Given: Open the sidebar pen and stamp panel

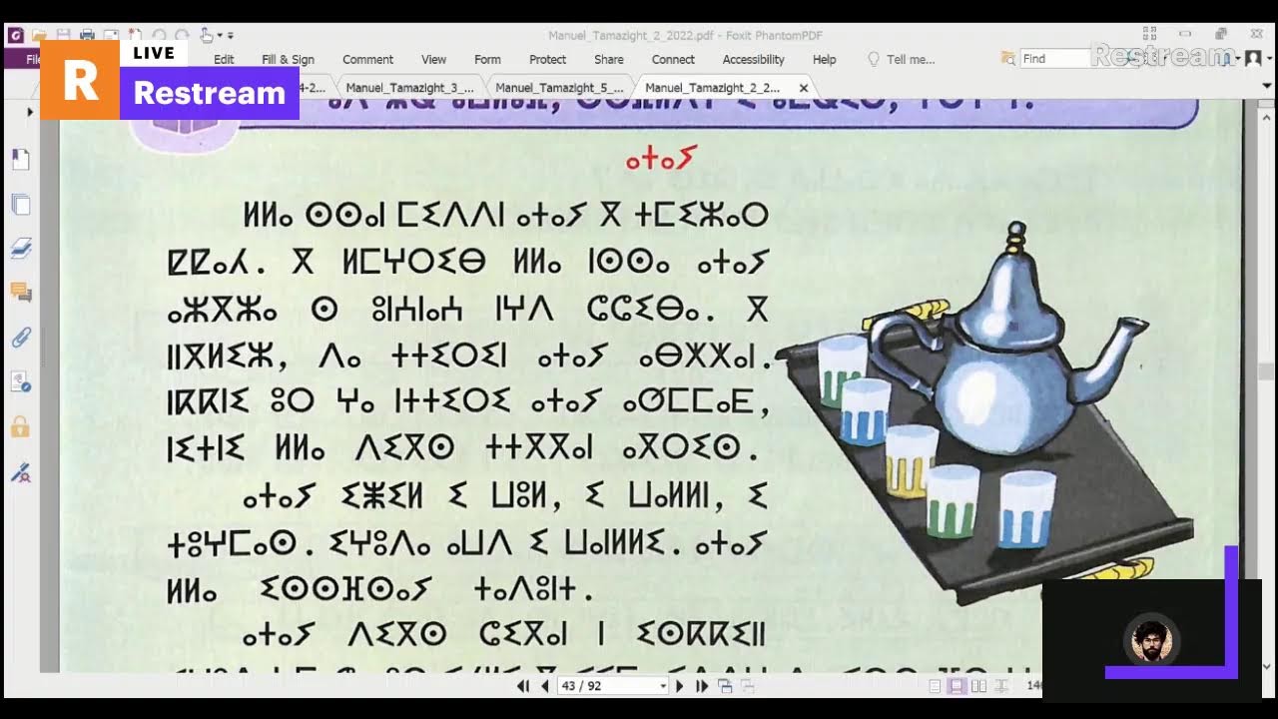Looking at the screenshot, I should coord(20,473).
